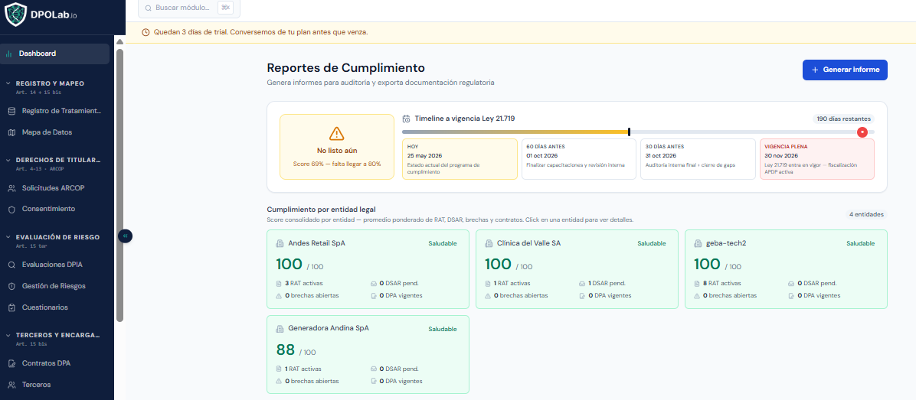Viewport: 916px width, 400px height.
Task: Click the search magnifier icon
Action: click(x=148, y=8)
